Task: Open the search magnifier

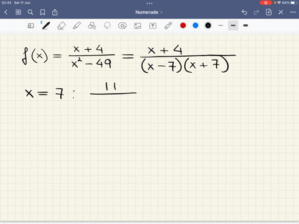Action: pyautogui.click(x=31, y=12)
